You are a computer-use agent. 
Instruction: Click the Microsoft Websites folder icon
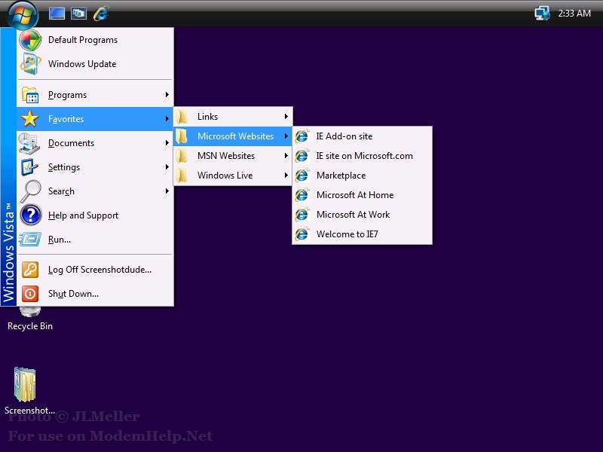pyautogui.click(x=182, y=136)
